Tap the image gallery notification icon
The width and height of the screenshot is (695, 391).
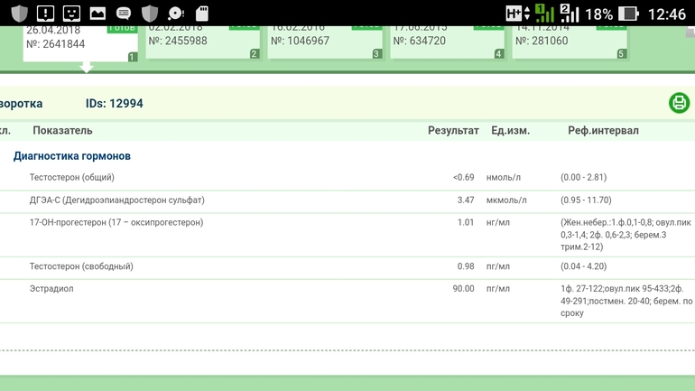tap(97, 14)
